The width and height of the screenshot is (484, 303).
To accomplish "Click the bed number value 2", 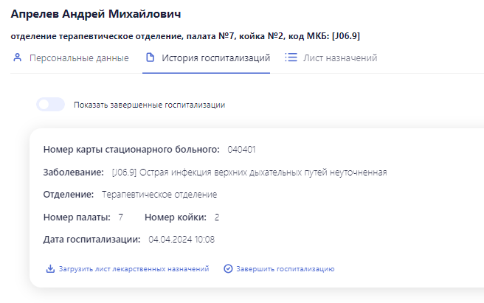I will pyautogui.click(x=217, y=217).
